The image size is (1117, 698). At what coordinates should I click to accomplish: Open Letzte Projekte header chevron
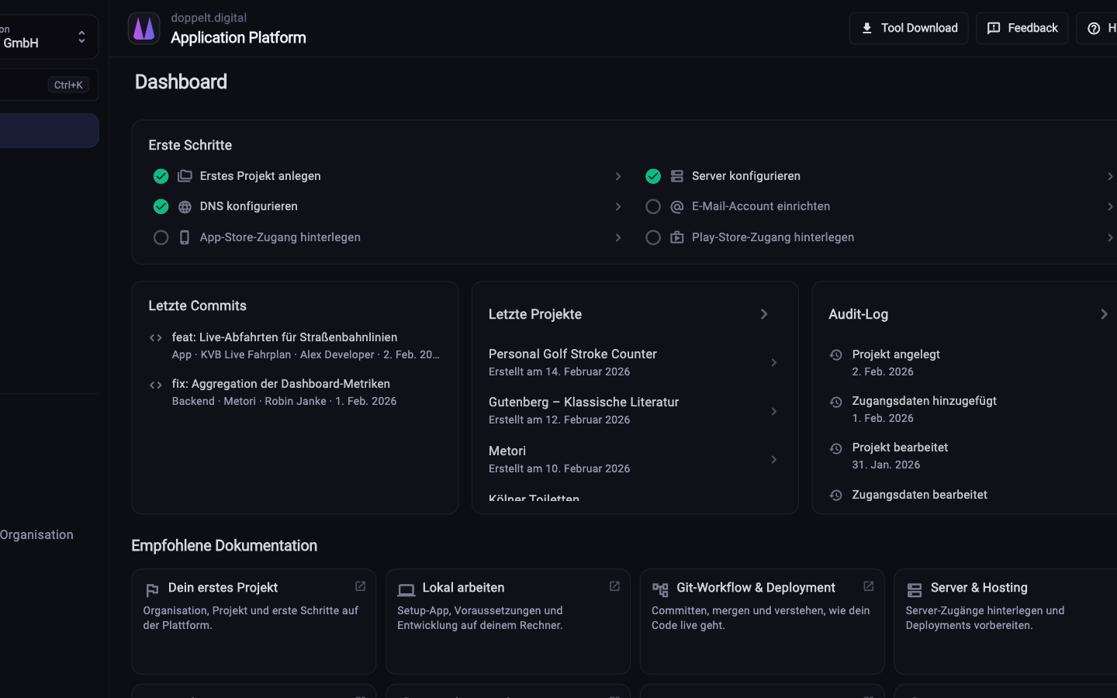(x=764, y=314)
